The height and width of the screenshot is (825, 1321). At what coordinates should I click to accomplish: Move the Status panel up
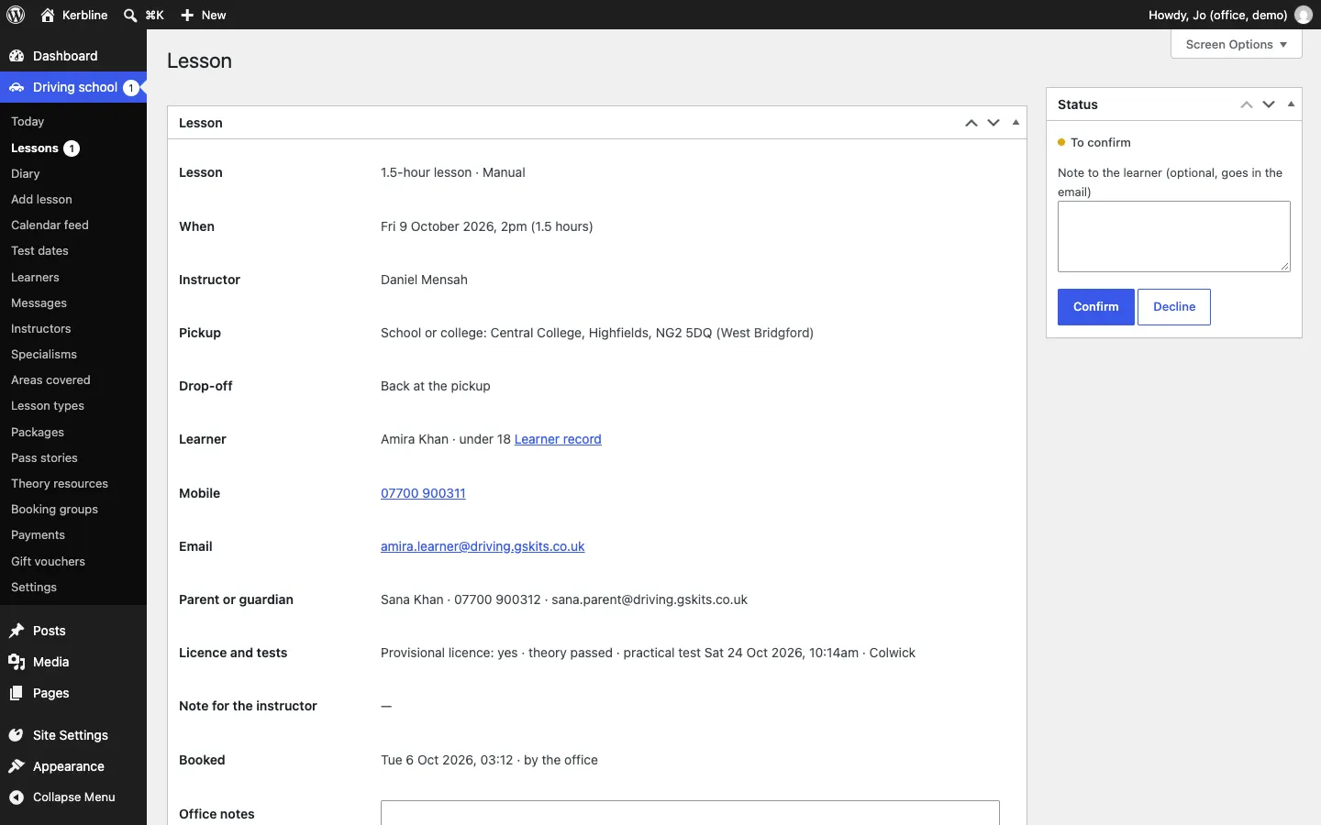(x=1247, y=104)
